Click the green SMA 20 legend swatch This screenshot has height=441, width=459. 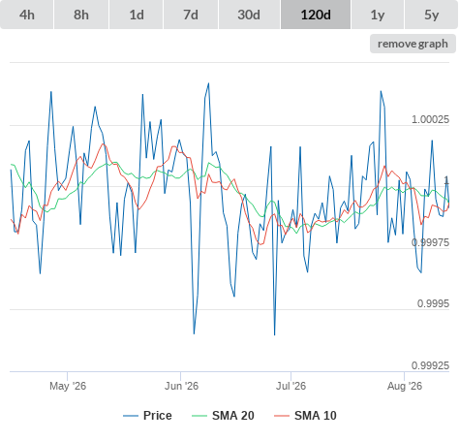pos(199,416)
